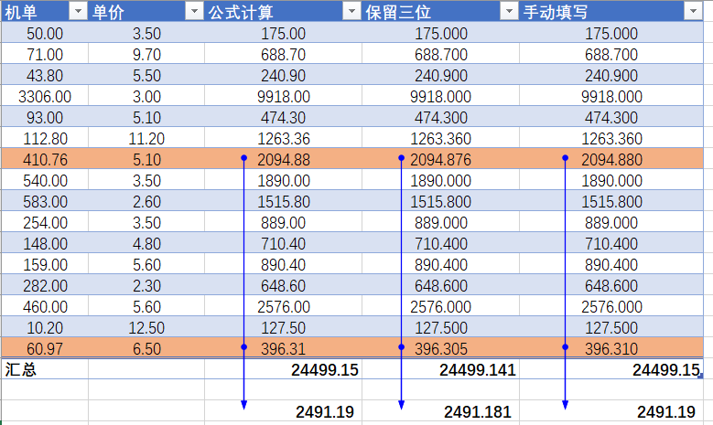This screenshot has width=713, height=425.
Task: Select manual entry cell 396.310
Action: coord(611,349)
